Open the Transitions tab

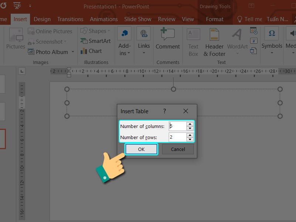tap(70, 19)
